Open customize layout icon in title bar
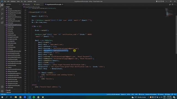The width and height of the screenshot is (177, 99). (163, 1)
